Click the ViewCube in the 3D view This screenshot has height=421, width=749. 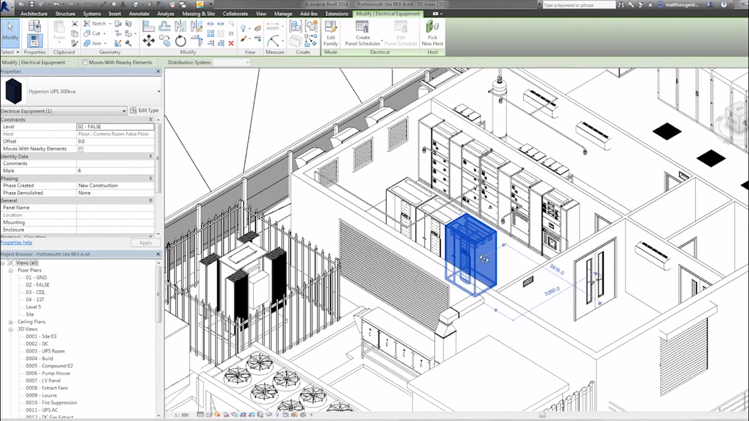click(x=736, y=117)
